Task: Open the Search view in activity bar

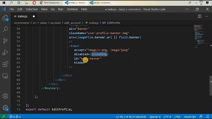Action: pyautogui.click(x=5, y=29)
